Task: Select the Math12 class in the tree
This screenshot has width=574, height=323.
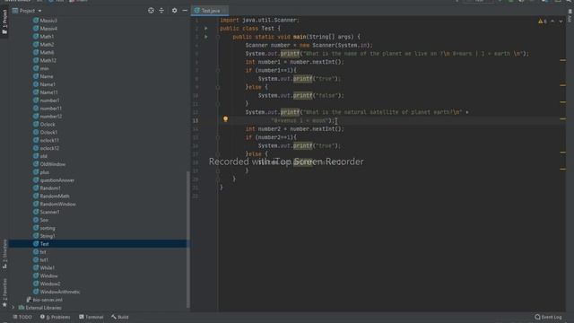Action: [48, 60]
